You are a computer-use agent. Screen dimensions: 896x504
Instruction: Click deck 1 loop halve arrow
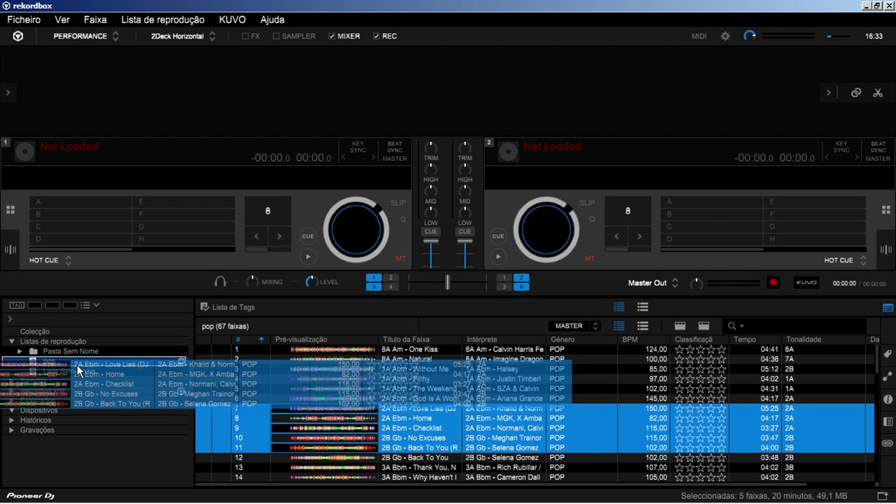tap(256, 237)
